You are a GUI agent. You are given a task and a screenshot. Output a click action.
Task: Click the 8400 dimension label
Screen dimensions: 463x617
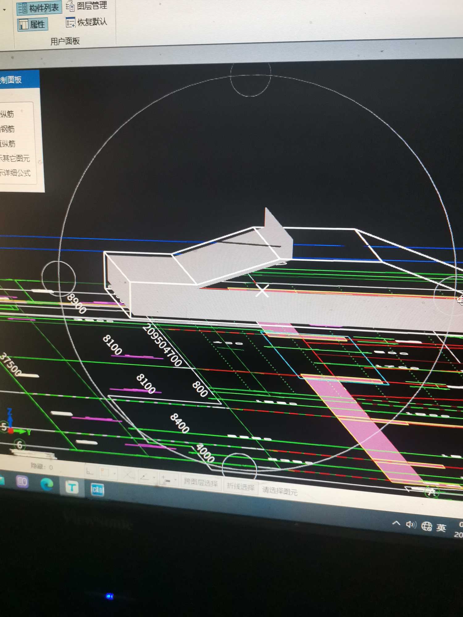tap(180, 423)
